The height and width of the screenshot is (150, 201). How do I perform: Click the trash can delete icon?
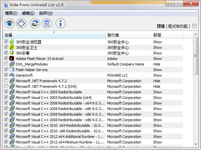[46, 23]
